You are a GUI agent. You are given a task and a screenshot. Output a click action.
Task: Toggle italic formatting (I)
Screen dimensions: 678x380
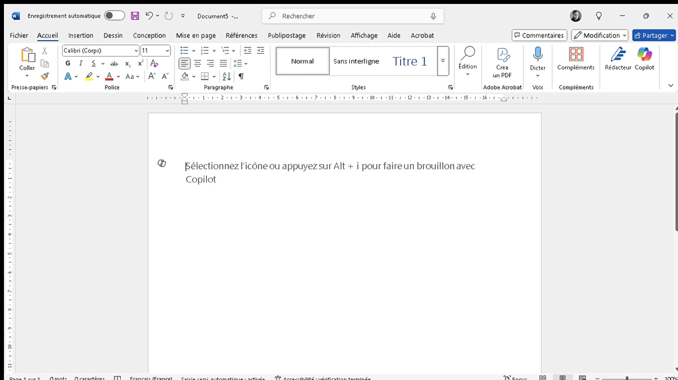click(81, 63)
